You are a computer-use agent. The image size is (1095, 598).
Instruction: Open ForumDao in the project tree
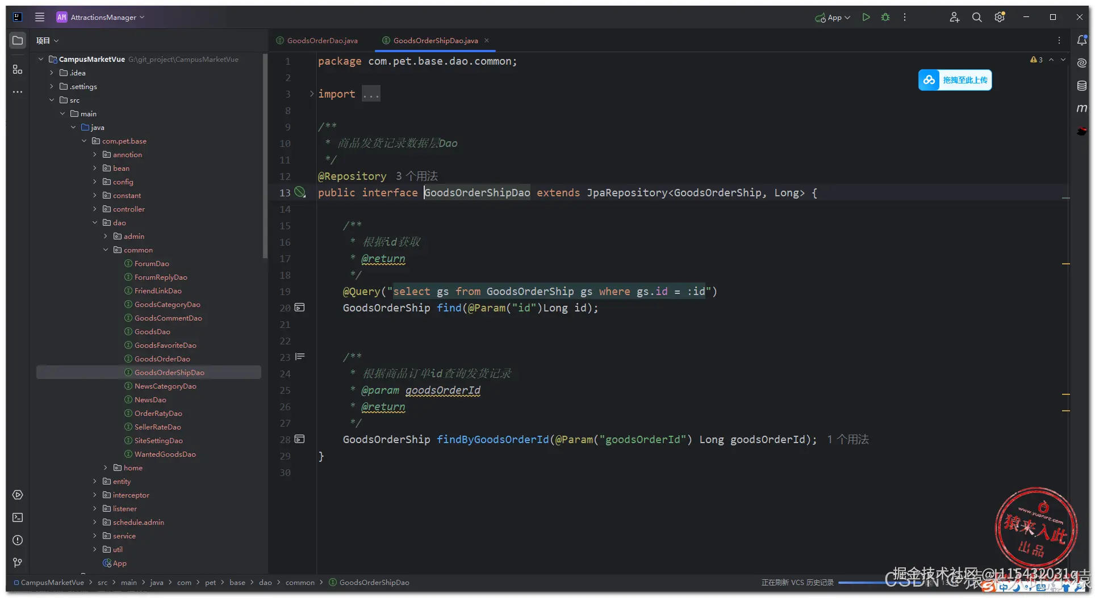click(x=152, y=263)
